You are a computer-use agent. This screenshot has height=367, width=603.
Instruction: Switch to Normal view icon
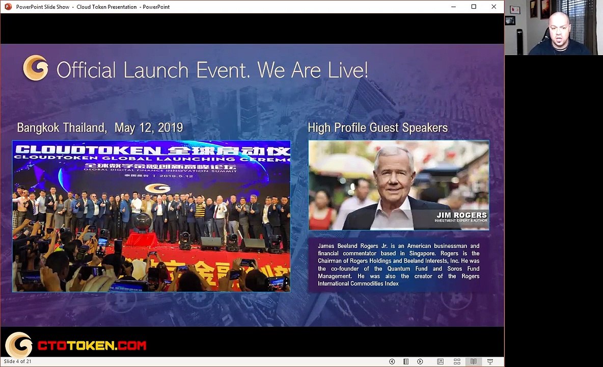coord(441,361)
